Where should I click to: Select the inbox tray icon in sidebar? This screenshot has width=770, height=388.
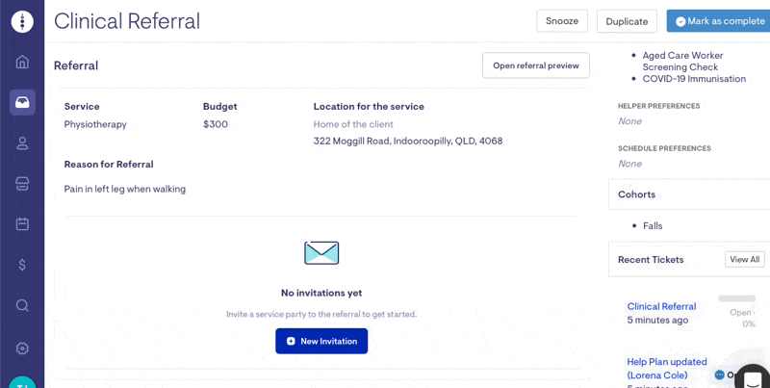coord(22,102)
